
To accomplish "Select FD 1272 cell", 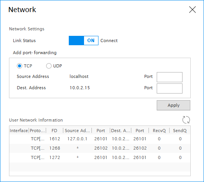I will coord(55,157).
